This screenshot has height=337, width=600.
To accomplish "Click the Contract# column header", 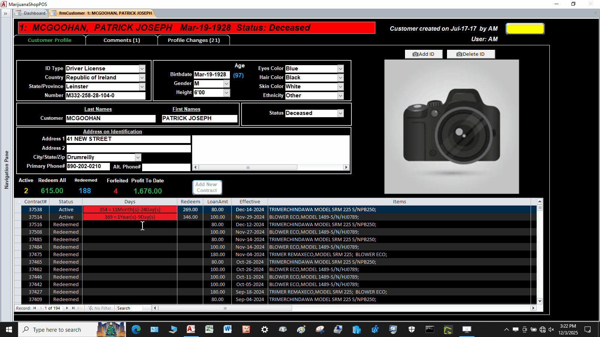I will point(35,202).
